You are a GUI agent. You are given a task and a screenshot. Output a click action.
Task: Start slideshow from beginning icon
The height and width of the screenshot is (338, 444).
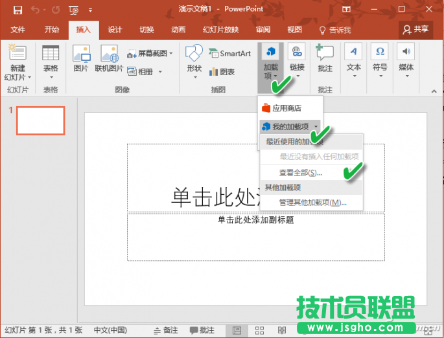pos(74,10)
